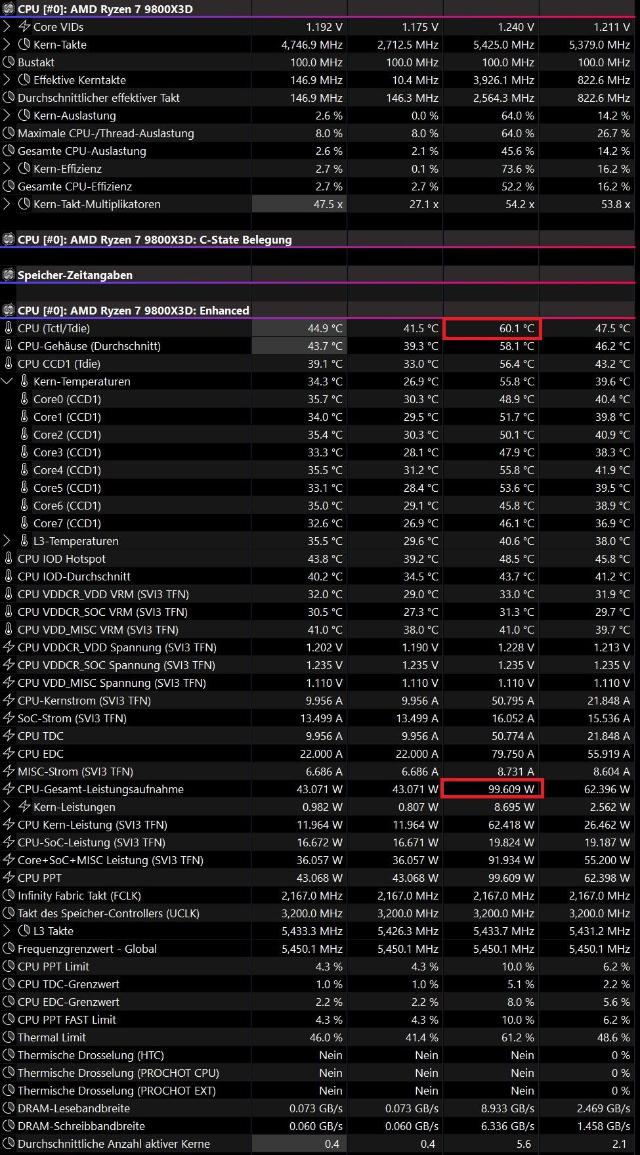Click the 61.2 % Thermal Limit value

tap(518, 1037)
